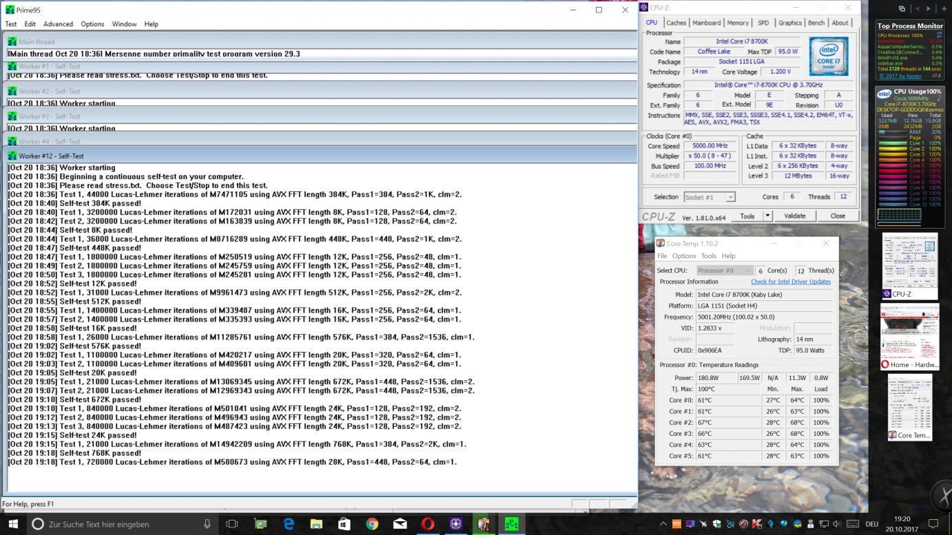Open Microsoft Store from the taskbar

(344, 524)
